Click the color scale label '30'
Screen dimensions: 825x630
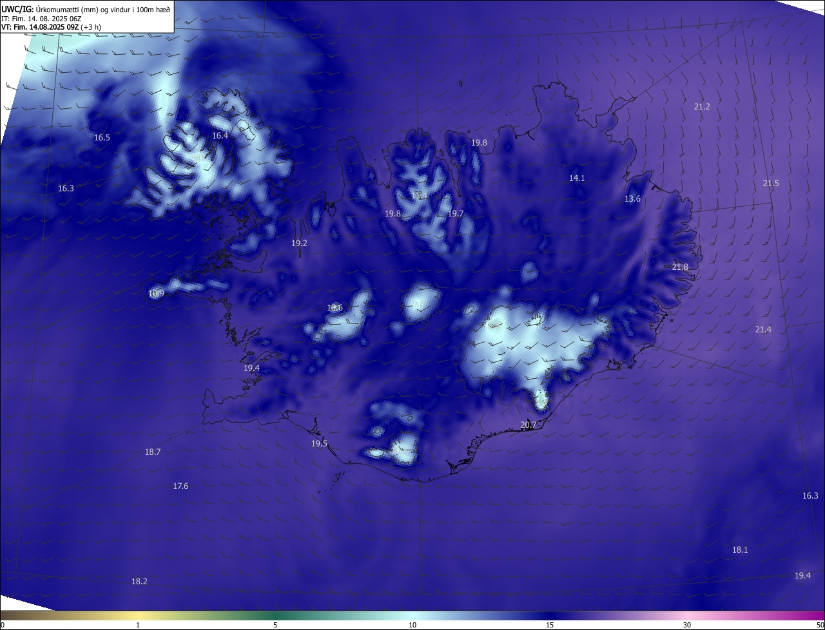[687, 625]
